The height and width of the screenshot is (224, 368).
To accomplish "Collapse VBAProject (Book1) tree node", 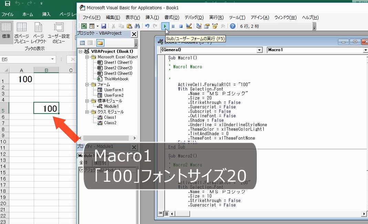I will pos(81,51).
